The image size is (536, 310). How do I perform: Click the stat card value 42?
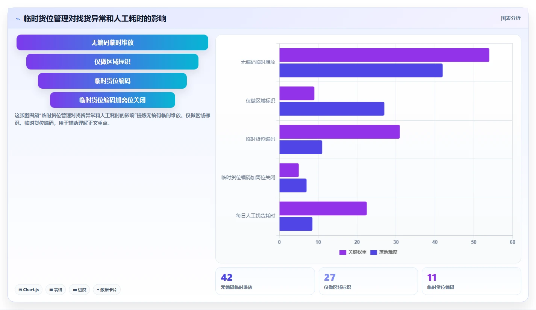227,278
